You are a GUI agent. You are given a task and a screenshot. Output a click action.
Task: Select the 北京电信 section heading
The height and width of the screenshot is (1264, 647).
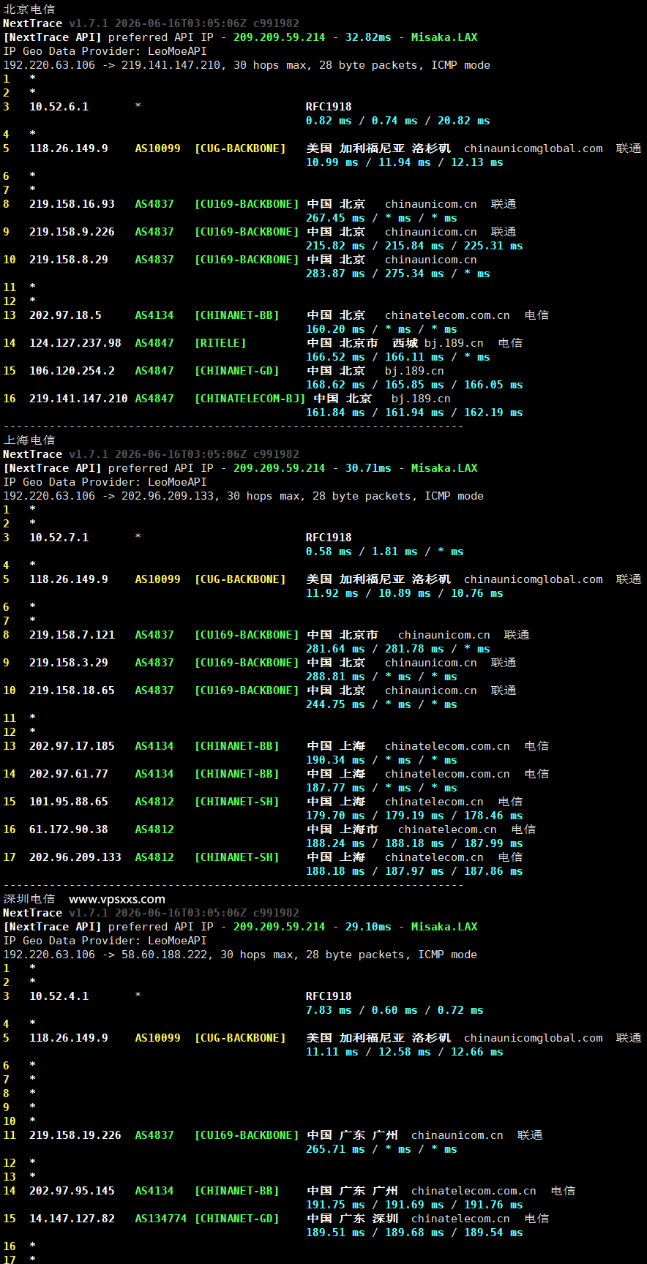(x=29, y=10)
